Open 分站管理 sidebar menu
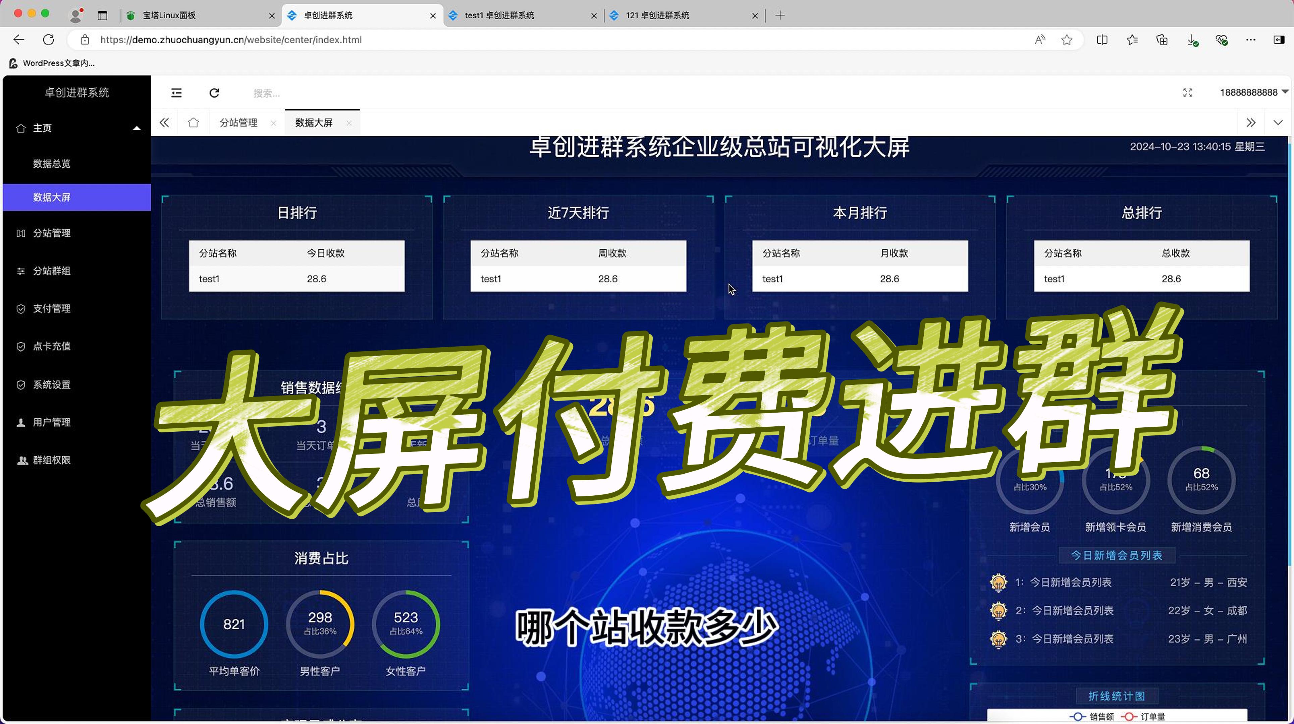Viewport: 1294px width, 724px height. [x=77, y=233]
